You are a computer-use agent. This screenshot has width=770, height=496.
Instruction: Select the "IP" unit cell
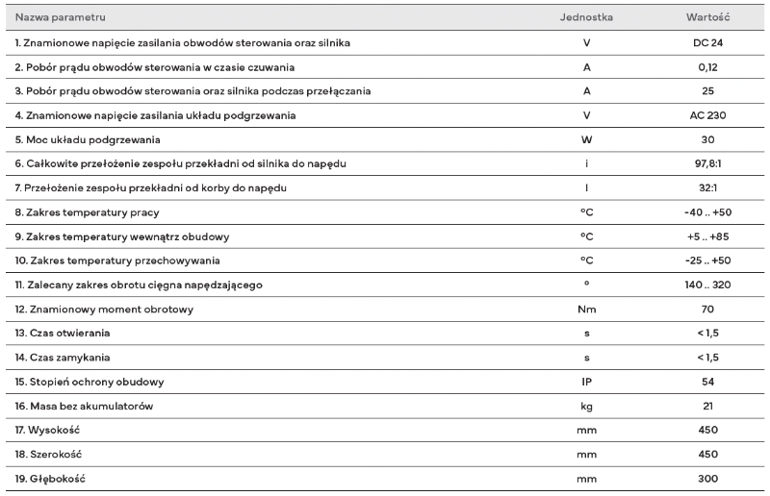pyautogui.click(x=586, y=382)
